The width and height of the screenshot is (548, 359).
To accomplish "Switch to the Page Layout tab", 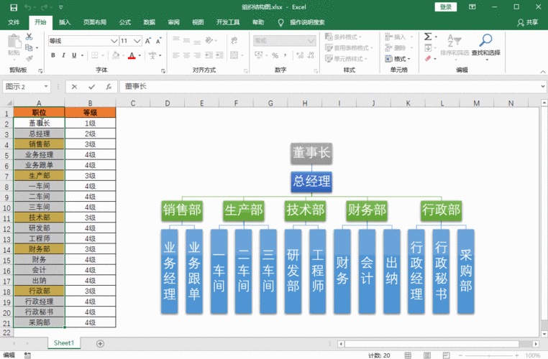I will tap(95, 22).
